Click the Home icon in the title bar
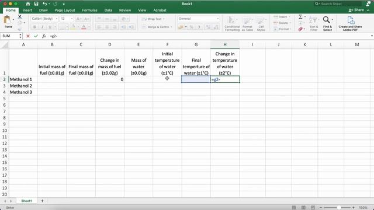Image resolution: width=374 pixels, height=210 pixels. [28, 4]
